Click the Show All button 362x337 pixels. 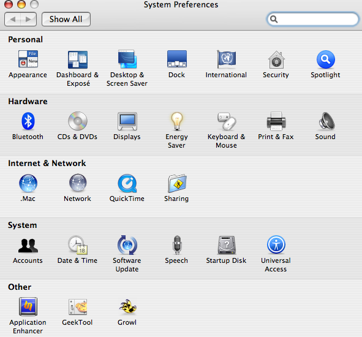click(x=66, y=19)
